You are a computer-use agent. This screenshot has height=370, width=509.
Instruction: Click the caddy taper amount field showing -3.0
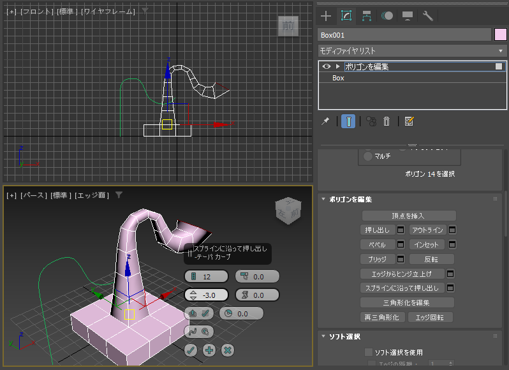(207, 295)
